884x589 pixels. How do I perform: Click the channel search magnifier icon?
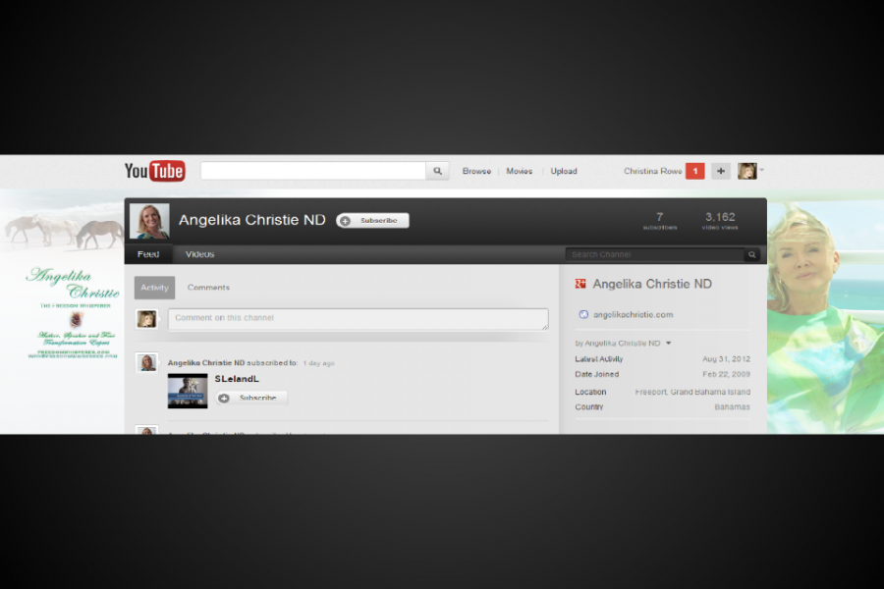tap(752, 255)
